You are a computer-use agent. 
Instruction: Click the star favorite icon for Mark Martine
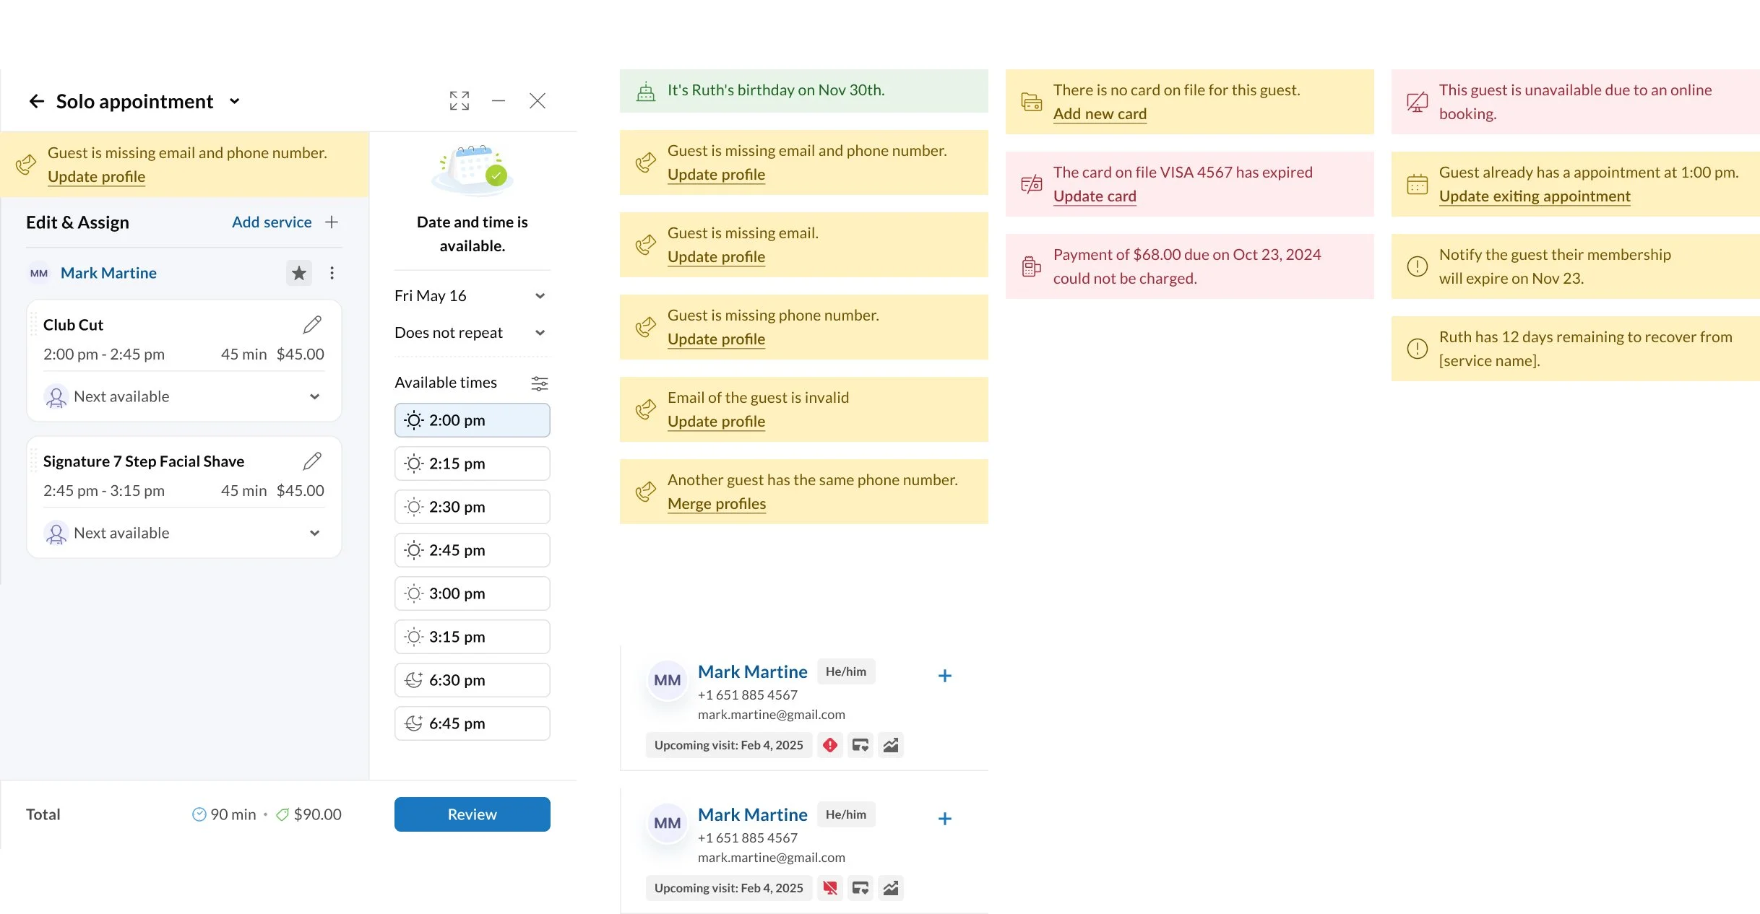click(x=298, y=273)
